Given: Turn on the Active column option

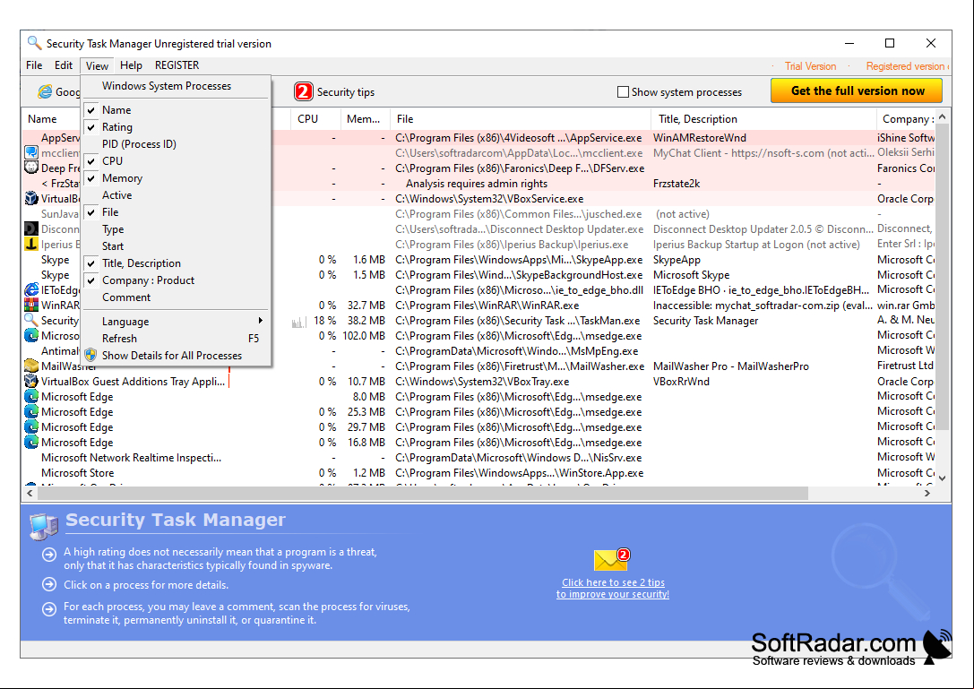Looking at the screenshot, I should [176, 194].
